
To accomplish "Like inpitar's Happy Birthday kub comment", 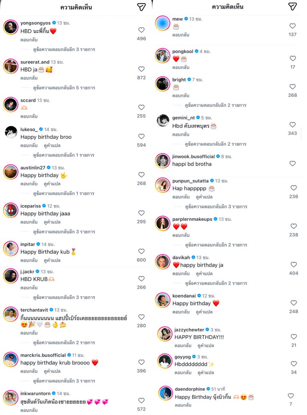I will [141, 251].
